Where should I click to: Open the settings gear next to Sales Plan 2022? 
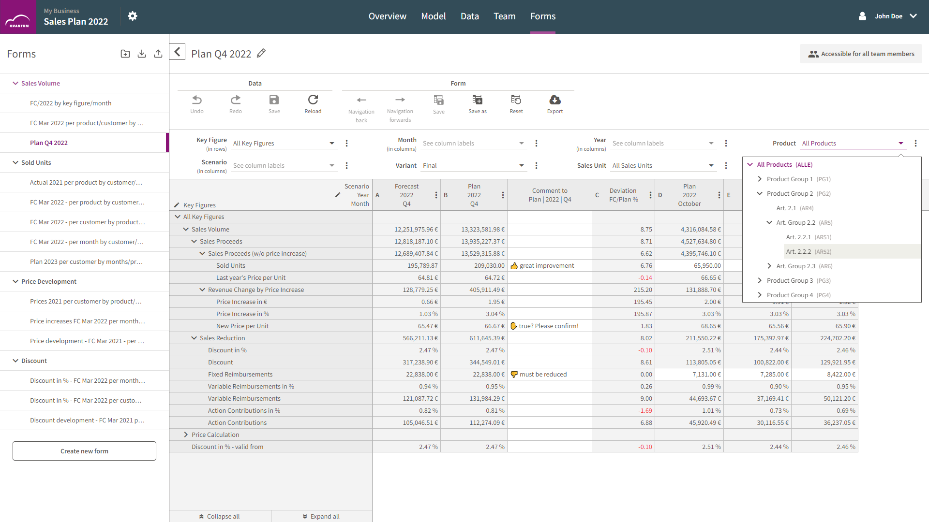[133, 15]
